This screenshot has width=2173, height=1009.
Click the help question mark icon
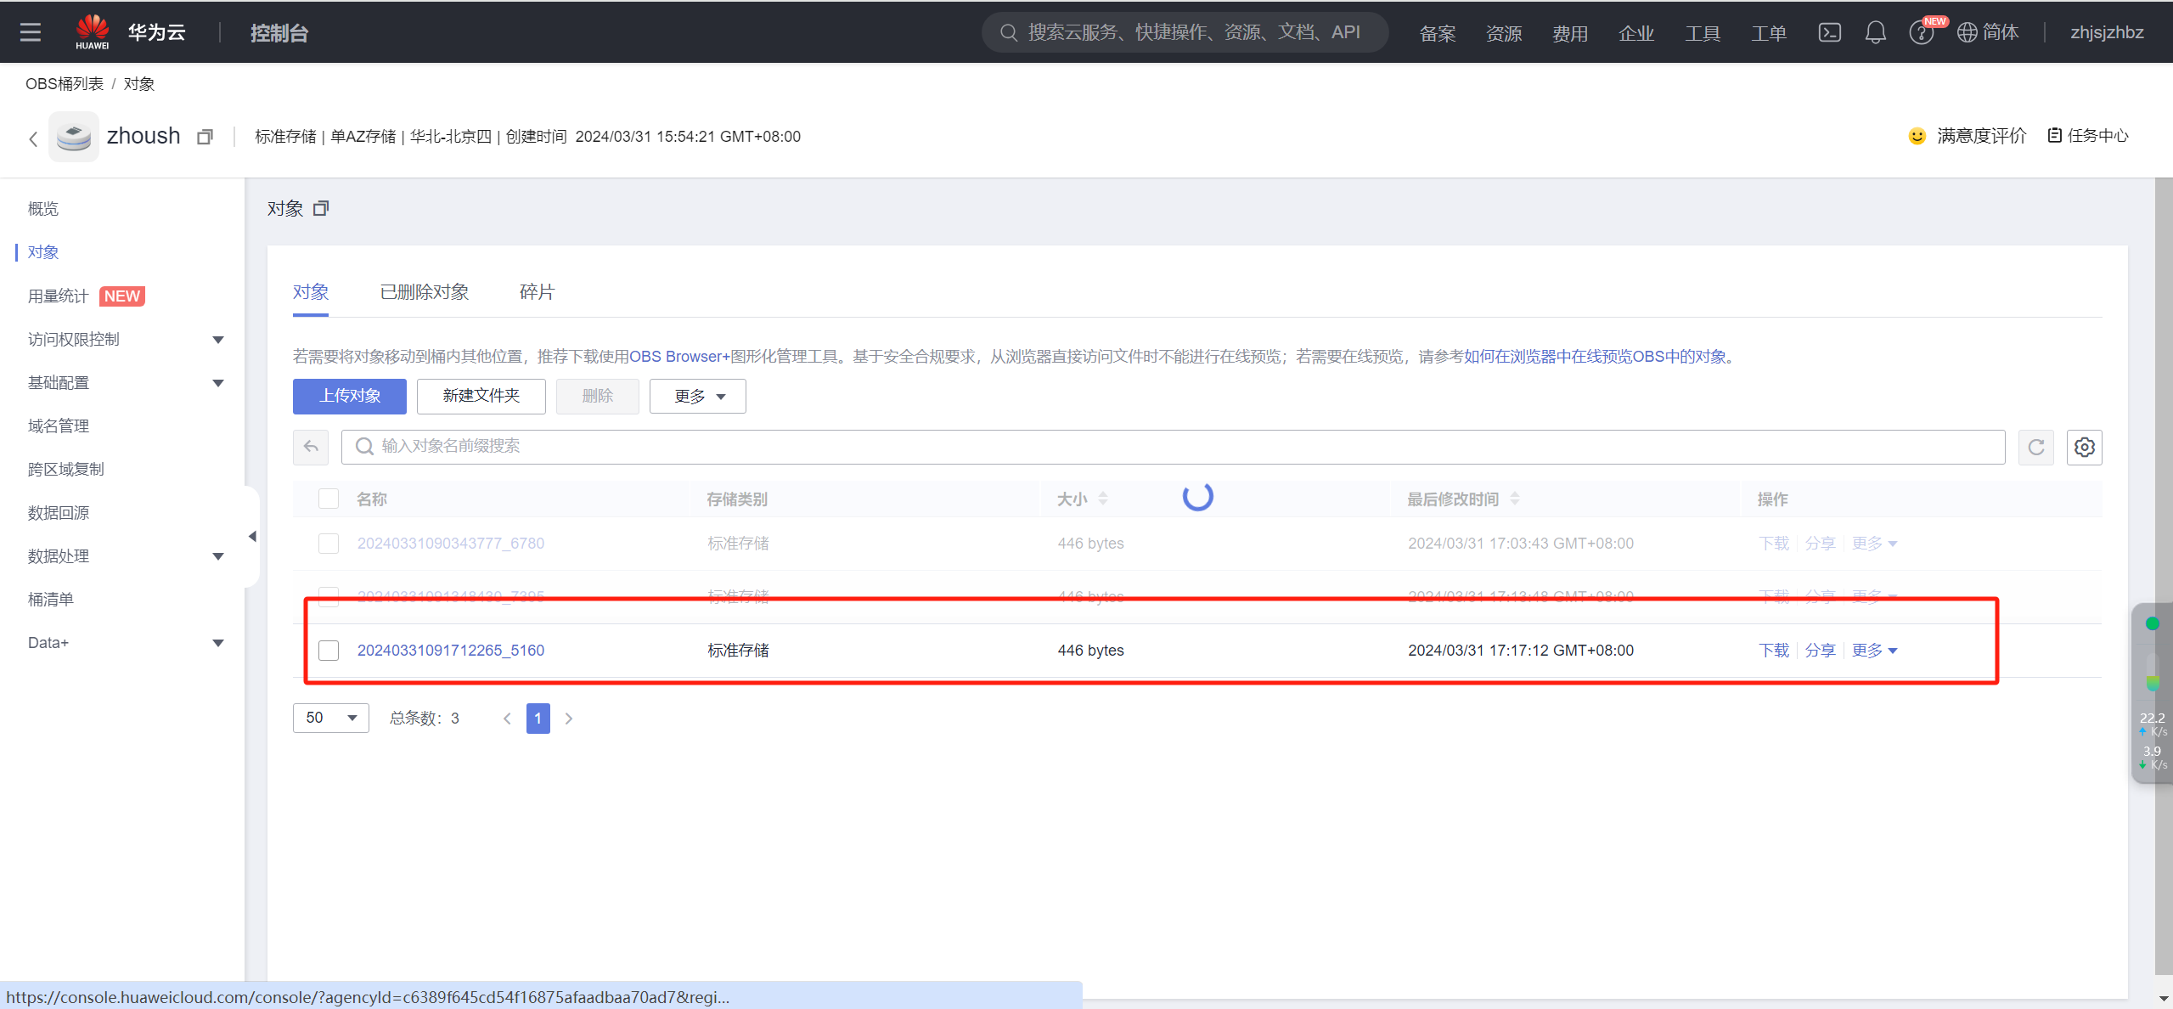pyautogui.click(x=1920, y=33)
